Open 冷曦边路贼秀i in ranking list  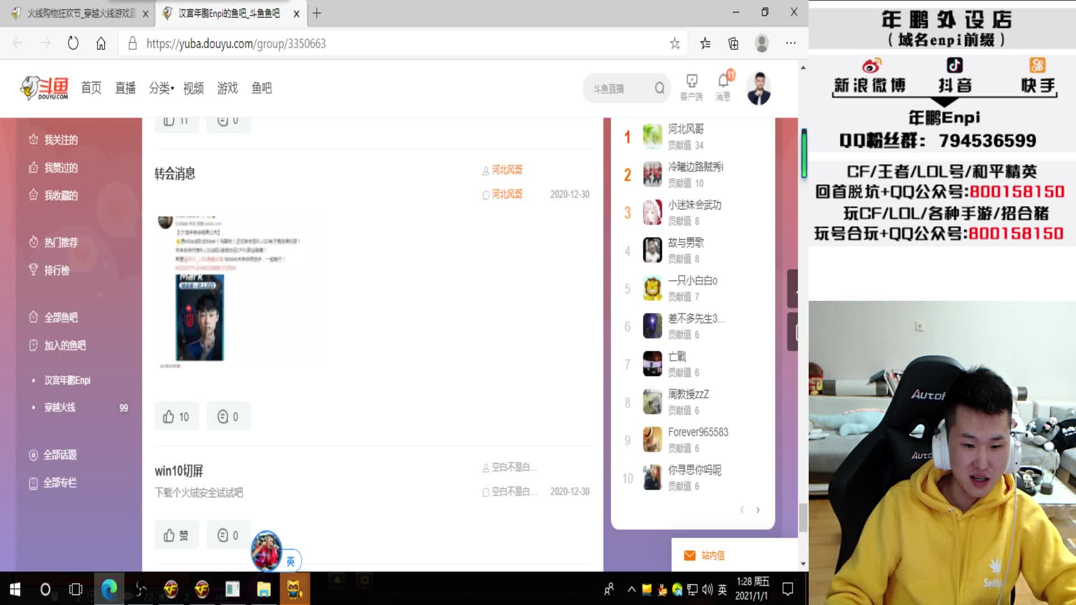click(x=695, y=167)
